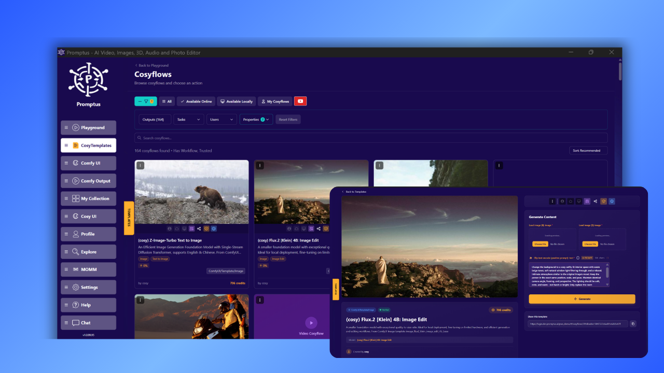Open MOMM from the sidebar
The width and height of the screenshot is (664, 373).
pos(88,269)
